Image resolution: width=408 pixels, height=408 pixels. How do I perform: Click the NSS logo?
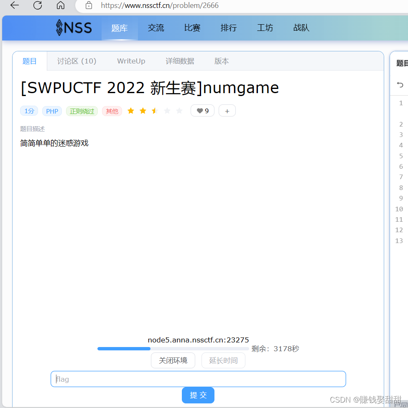[73, 28]
